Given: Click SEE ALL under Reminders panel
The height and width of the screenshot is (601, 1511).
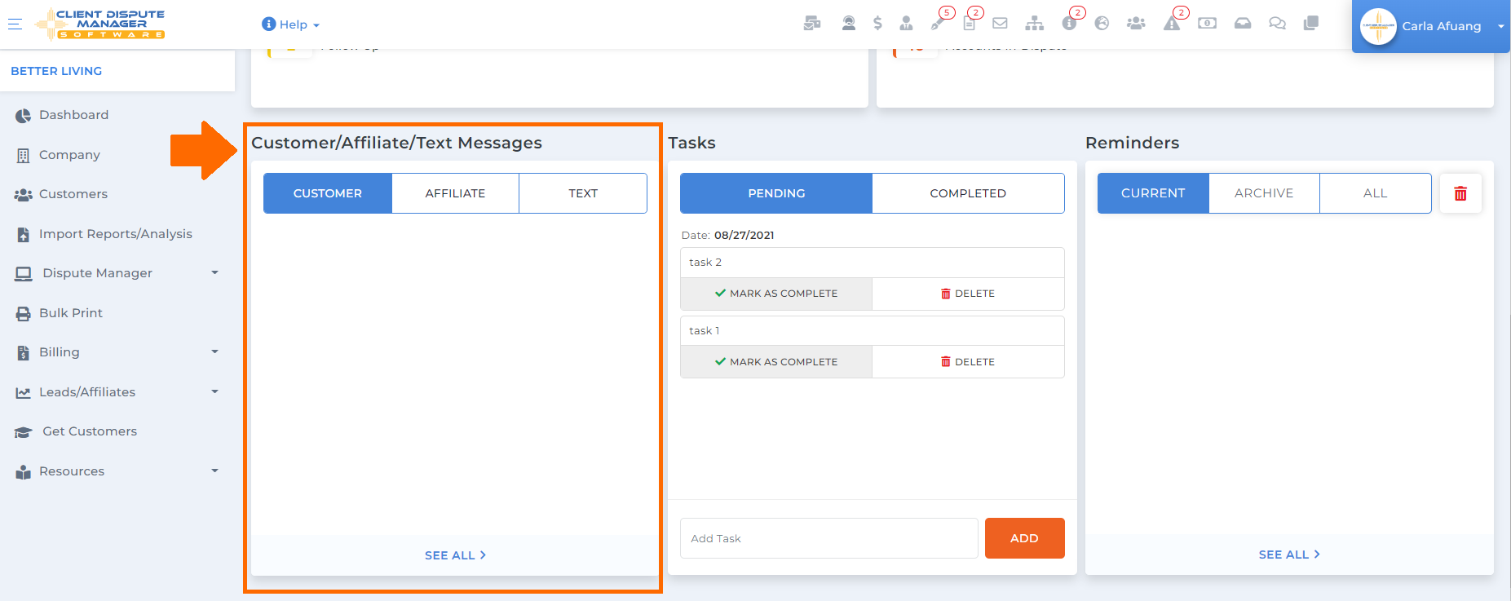Looking at the screenshot, I should click(x=1289, y=555).
